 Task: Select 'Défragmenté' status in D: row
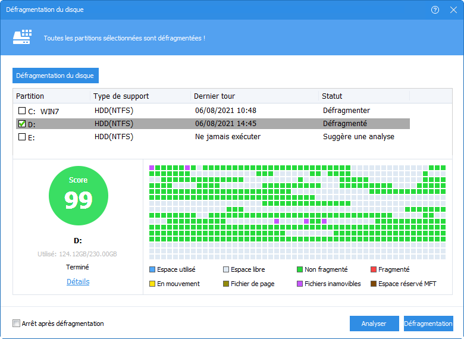[x=345, y=124]
